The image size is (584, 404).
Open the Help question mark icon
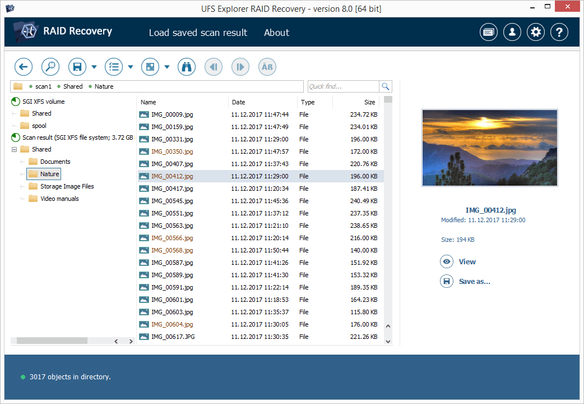pyautogui.click(x=559, y=32)
